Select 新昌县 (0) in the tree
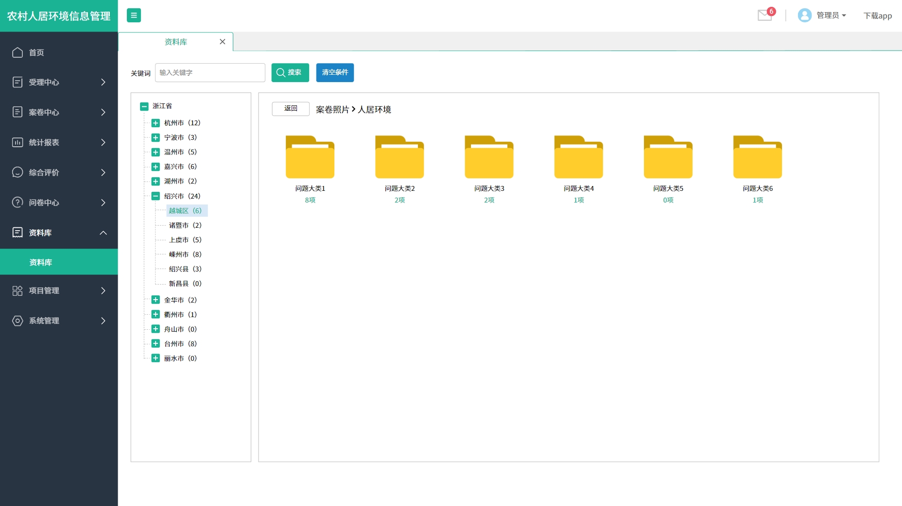 click(185, 284)
